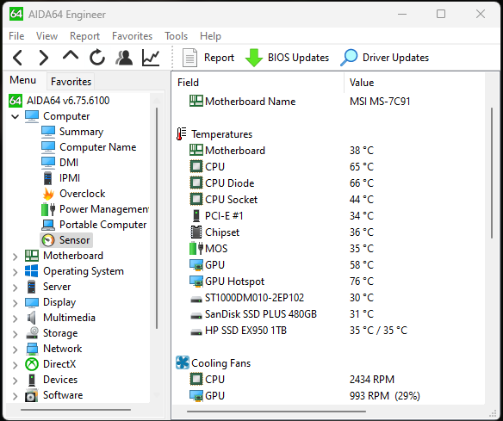Click the Network icon in tree
This screenshot has width=503, height=421.
click(32, 349)
